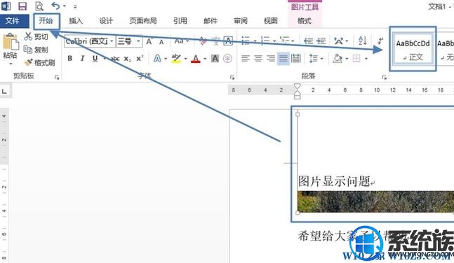Toggle Italic formatting
This screenshot has width=454, height=263.
[x=83, y=59]
